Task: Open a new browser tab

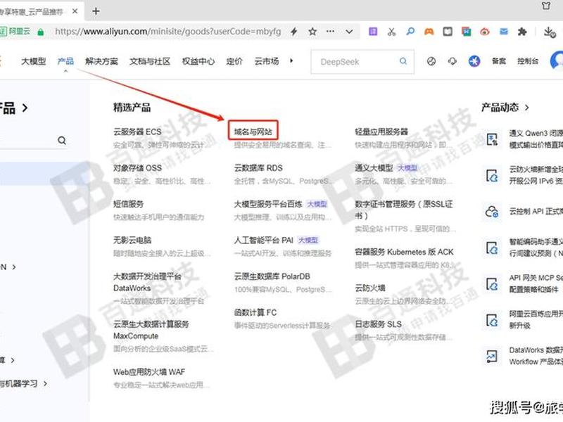Action: [x=96, y=11]
